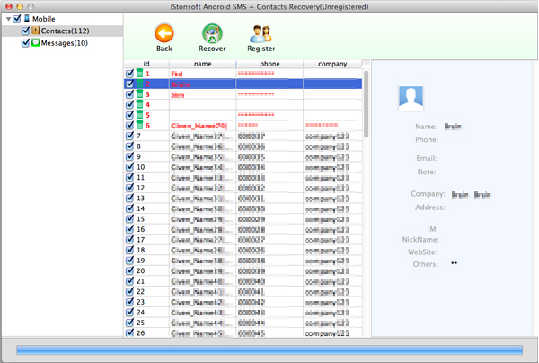Screen dimensions: 539x363
Task: Click the Mobile phone icon in tree
Action: point(27,18)
